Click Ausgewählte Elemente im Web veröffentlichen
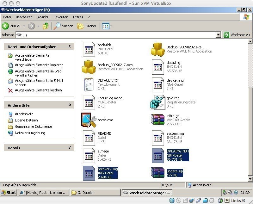 coord(38,73)
